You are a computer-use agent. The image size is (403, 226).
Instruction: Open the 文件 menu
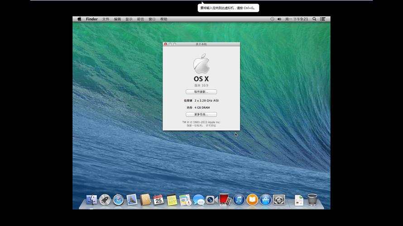tap(106, 19)
